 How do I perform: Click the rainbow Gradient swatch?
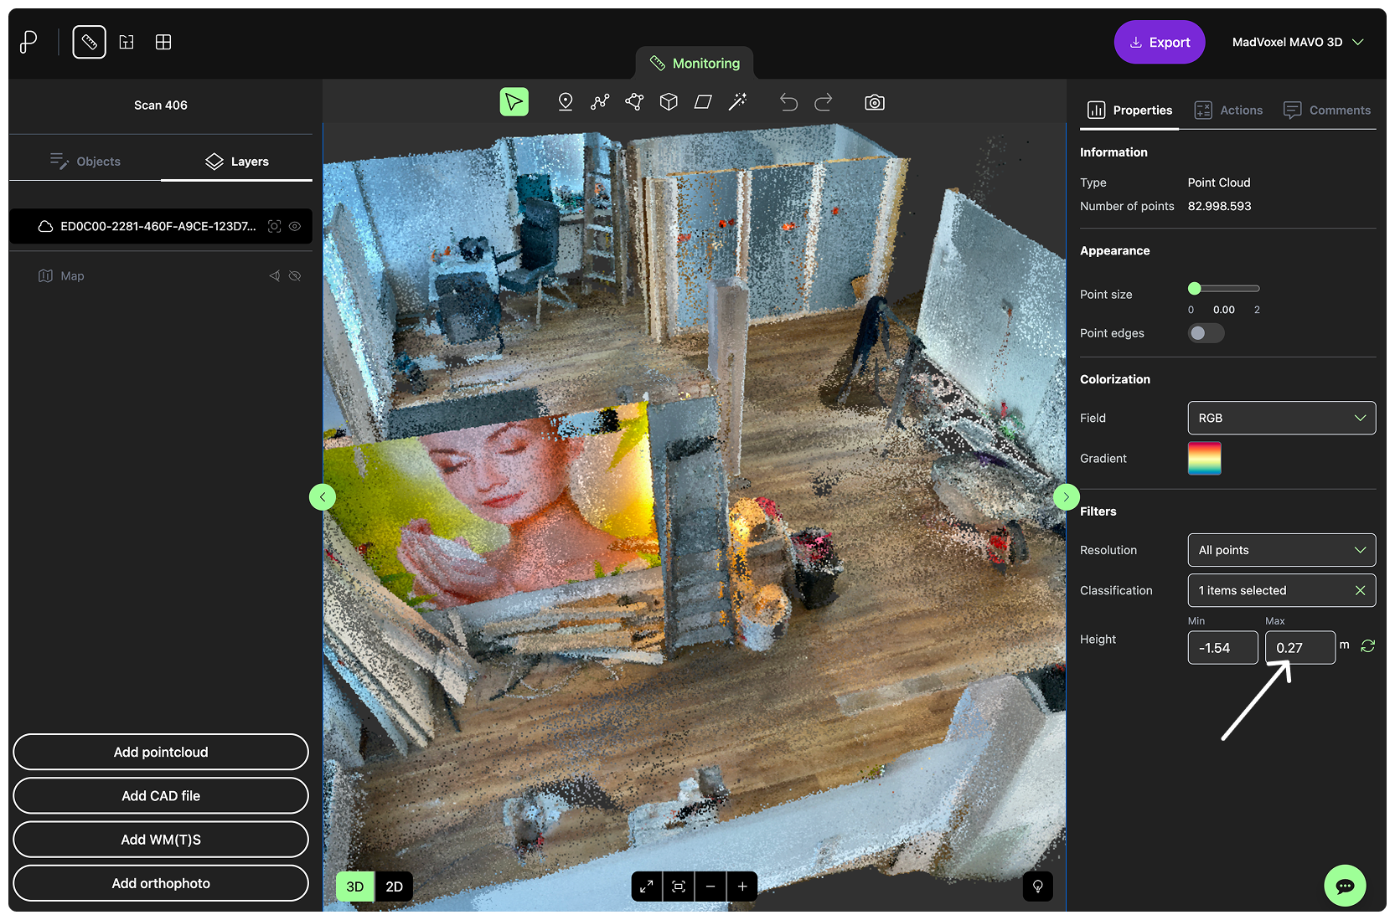coord(1204,458)
